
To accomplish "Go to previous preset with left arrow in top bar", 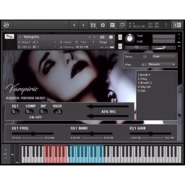I will [x=74, y=25].
